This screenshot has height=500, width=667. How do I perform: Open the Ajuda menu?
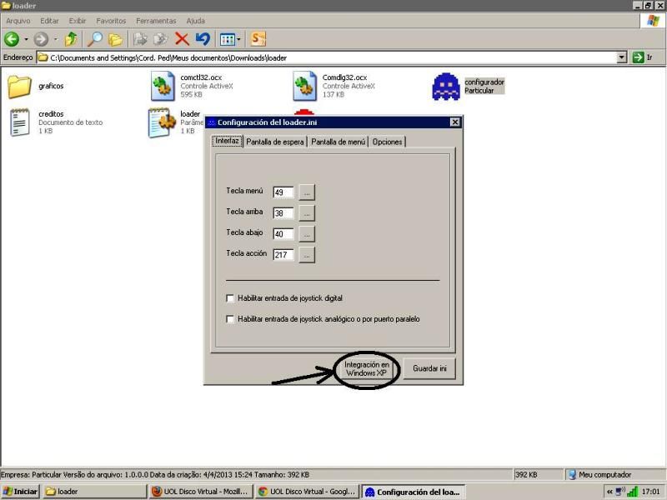pos(195,20)
